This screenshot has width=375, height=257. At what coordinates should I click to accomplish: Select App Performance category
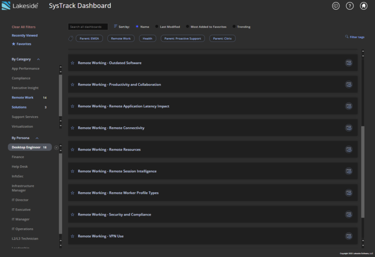[25, 69]
